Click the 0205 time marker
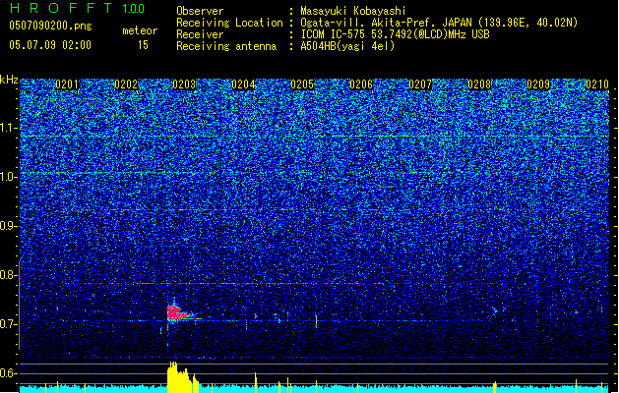The image size is (619, 393). click(302, 84)
